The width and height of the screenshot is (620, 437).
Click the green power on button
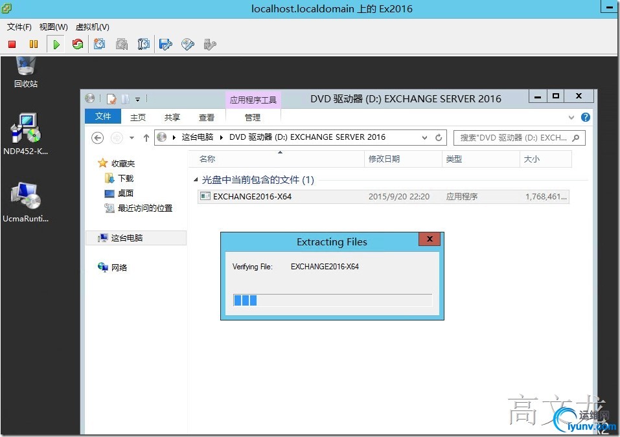pyautogui.click(x=56, y=44)
